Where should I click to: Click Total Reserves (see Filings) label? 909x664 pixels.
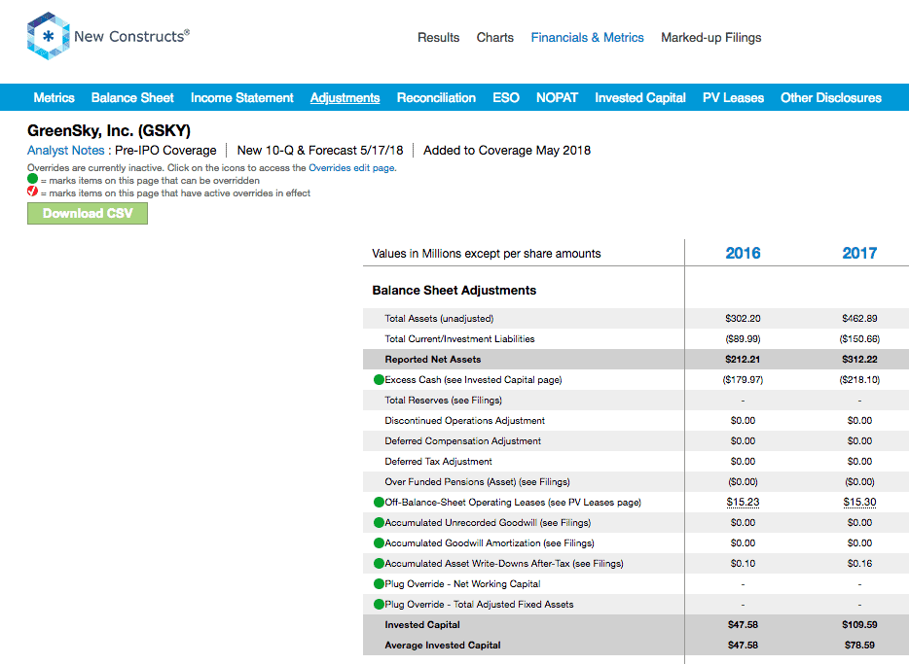443,400
